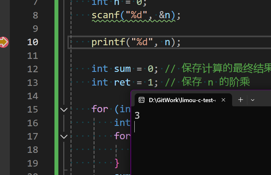Image resolution: width=271 pixels, height=175 pixels.
Task: Select the D:\GitWork\limou-c-test terminal tab
Action: point(182,100)
